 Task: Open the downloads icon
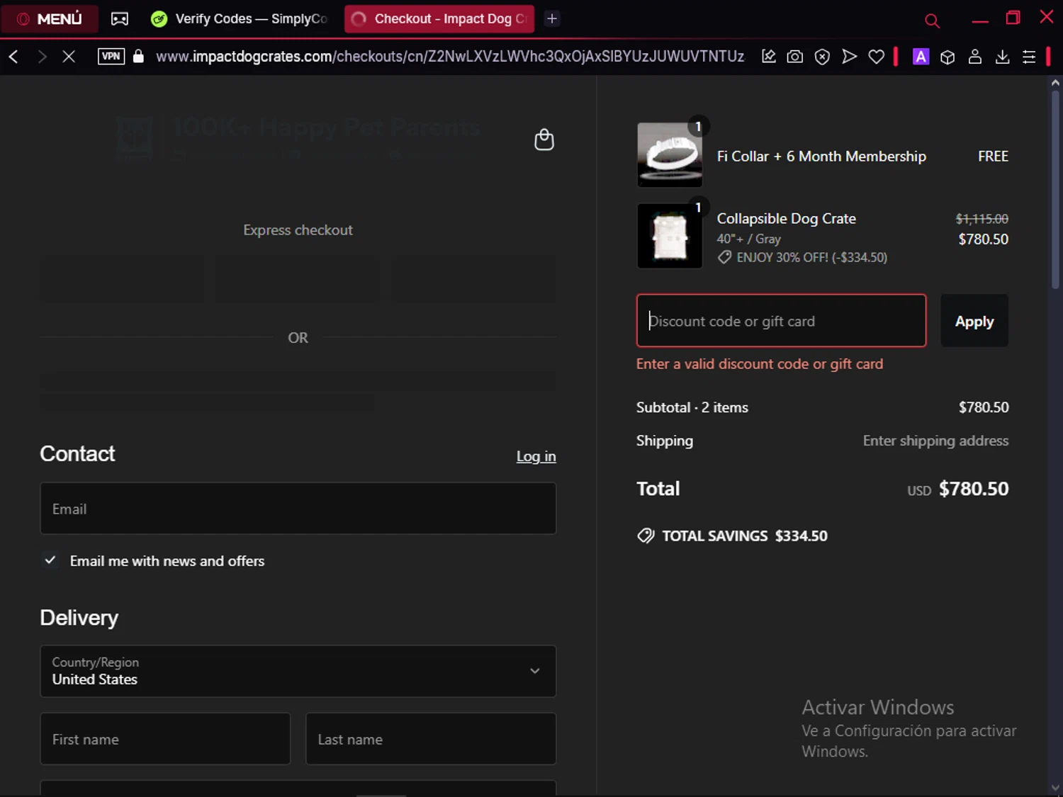pyautogui.click(x=1002, y=57)
